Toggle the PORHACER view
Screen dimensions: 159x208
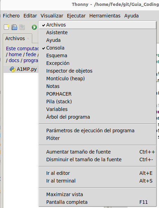pos(97,94)
